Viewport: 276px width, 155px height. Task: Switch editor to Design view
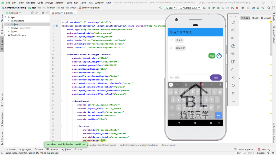[266, 18]
